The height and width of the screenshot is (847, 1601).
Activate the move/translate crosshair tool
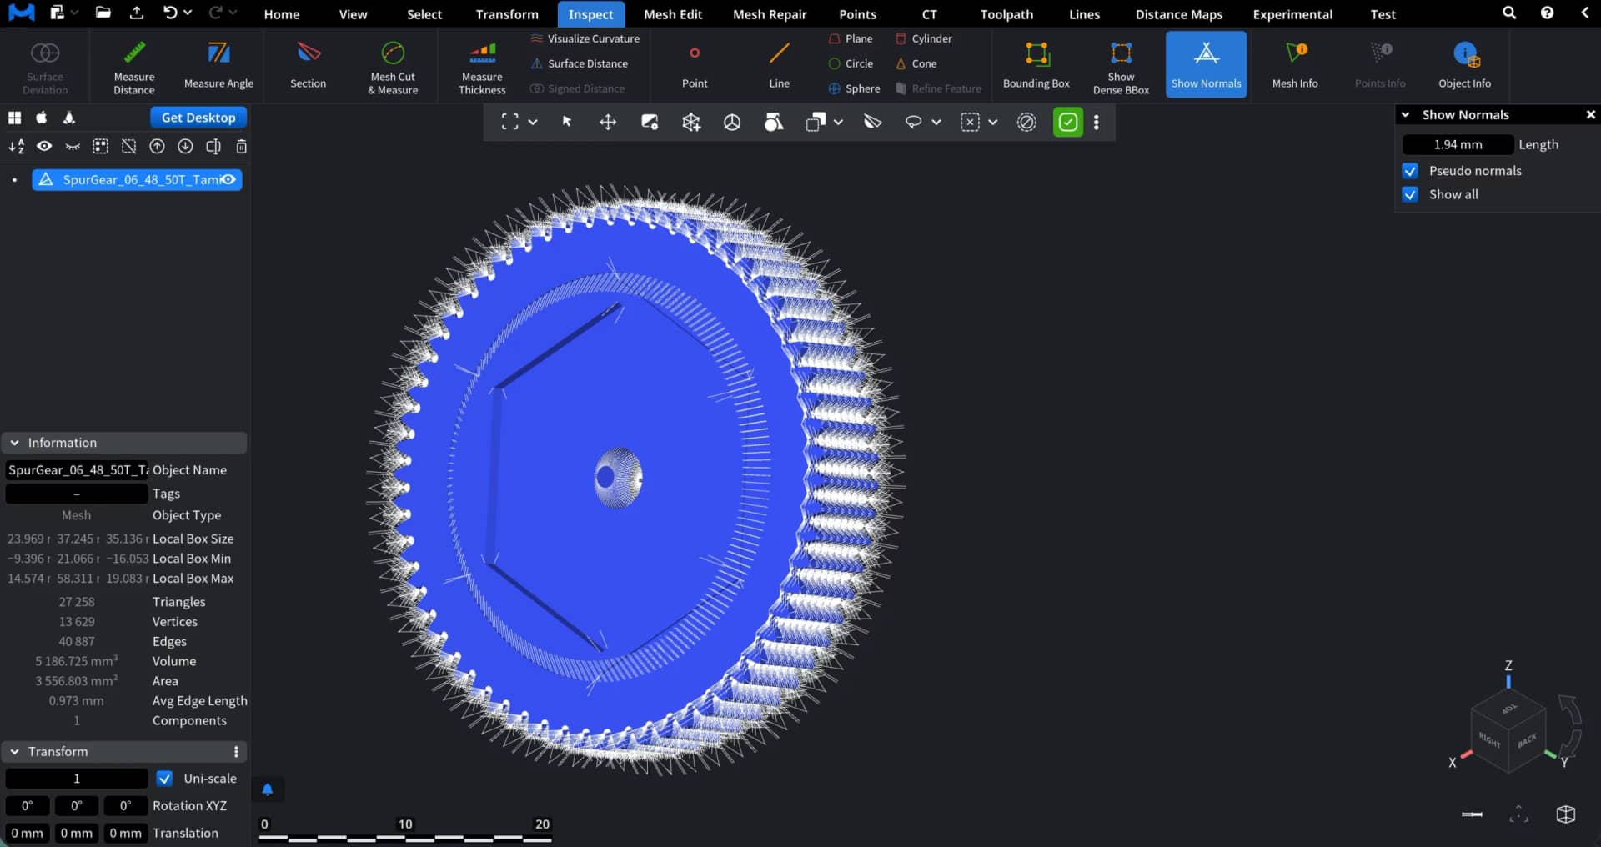(x=608, y=123)
